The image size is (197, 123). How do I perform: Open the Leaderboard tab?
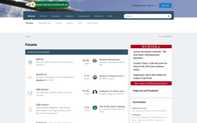pos(84,16)
